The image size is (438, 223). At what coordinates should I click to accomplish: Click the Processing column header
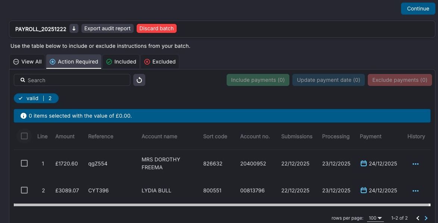click(x=335, y=136)
